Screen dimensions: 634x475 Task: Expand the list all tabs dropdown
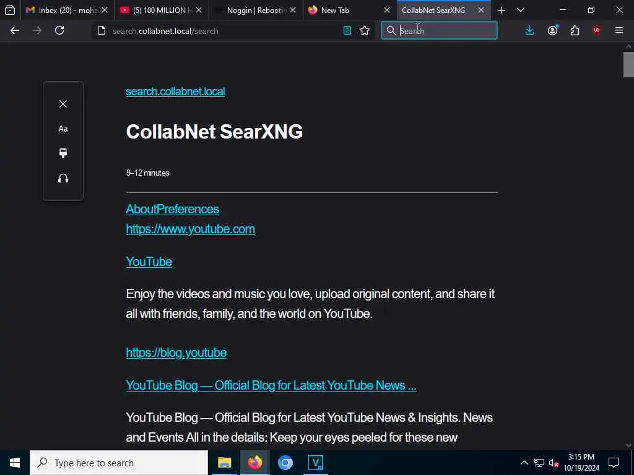pos(521,10)
